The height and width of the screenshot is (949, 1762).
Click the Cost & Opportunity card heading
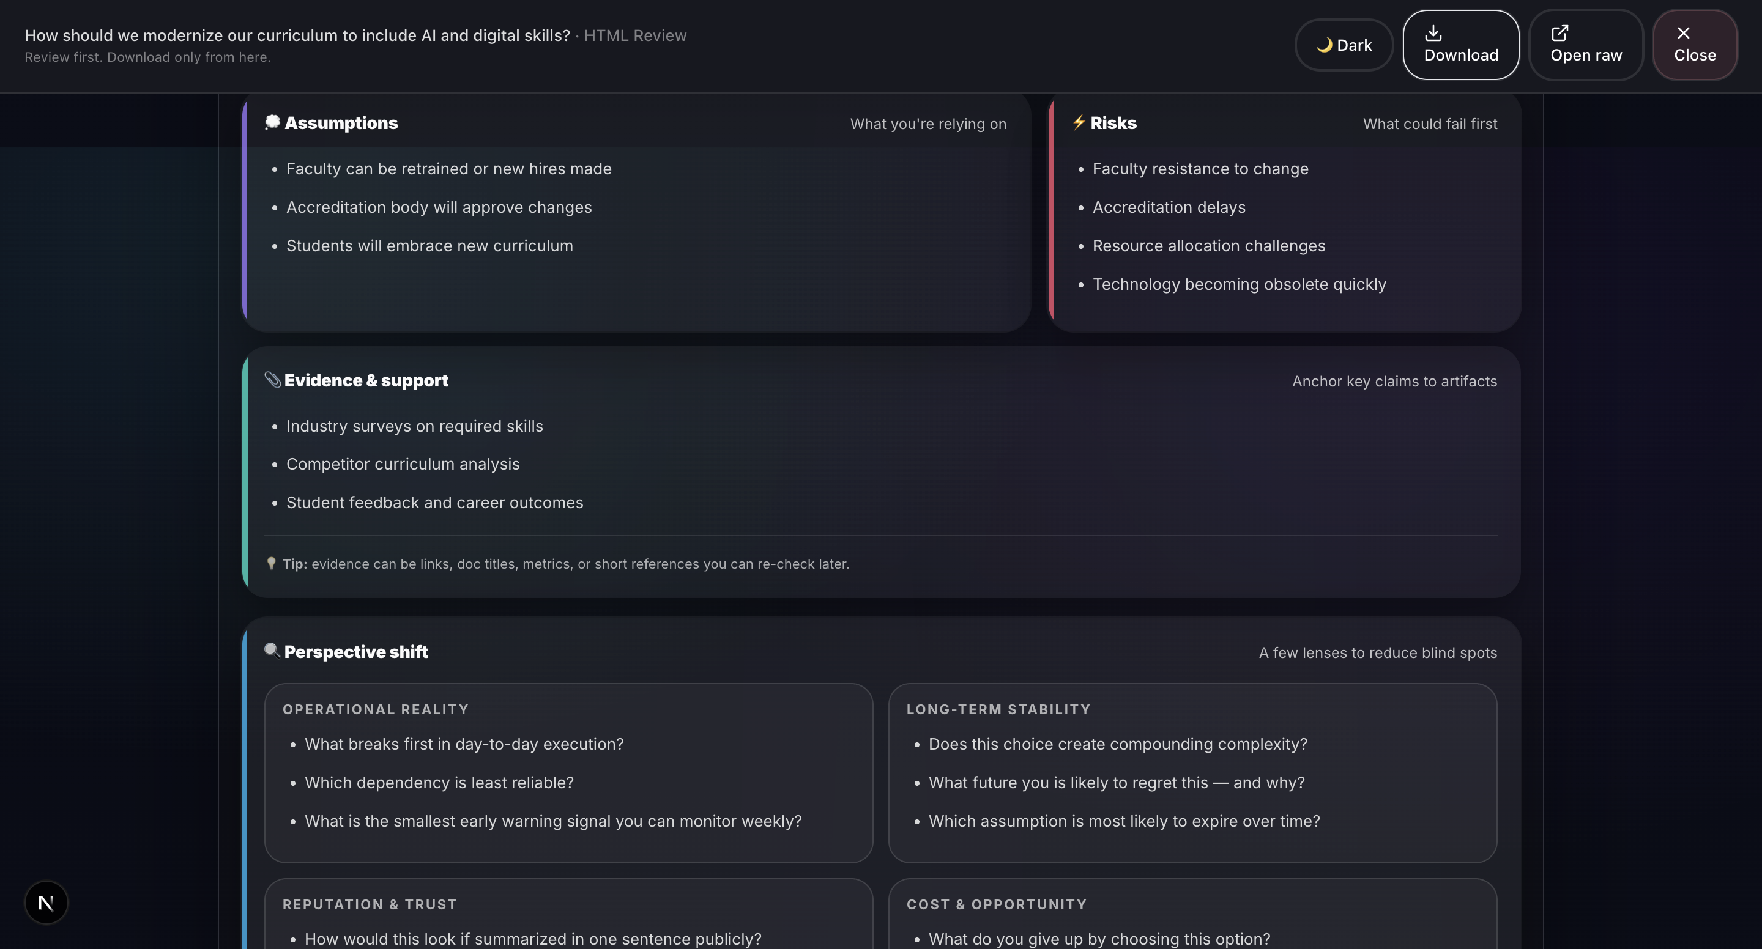[x=996, y=904]
